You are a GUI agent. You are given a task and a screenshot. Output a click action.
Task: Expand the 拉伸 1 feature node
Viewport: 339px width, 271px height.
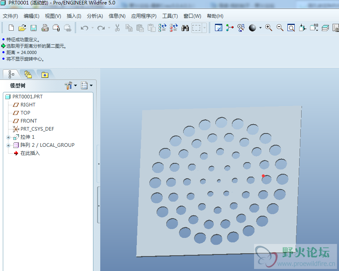pyautogui.click(x=8, y=138)
